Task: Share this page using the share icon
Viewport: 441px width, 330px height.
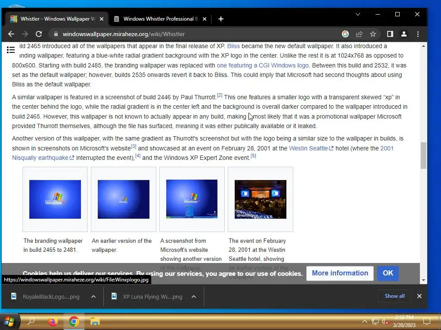Action: (x=359, y=34)
